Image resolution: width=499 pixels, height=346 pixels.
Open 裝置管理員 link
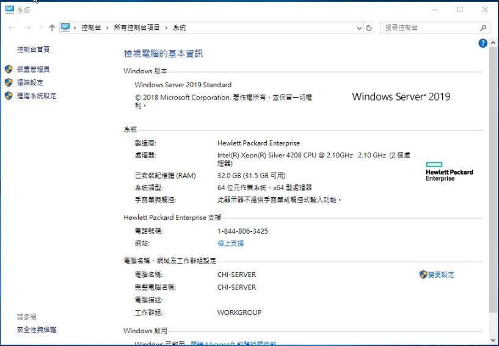point(34,70)
